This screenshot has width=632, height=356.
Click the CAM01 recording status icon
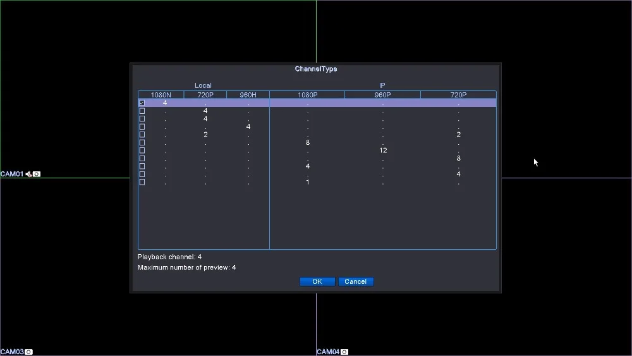(x=37, y=174)
